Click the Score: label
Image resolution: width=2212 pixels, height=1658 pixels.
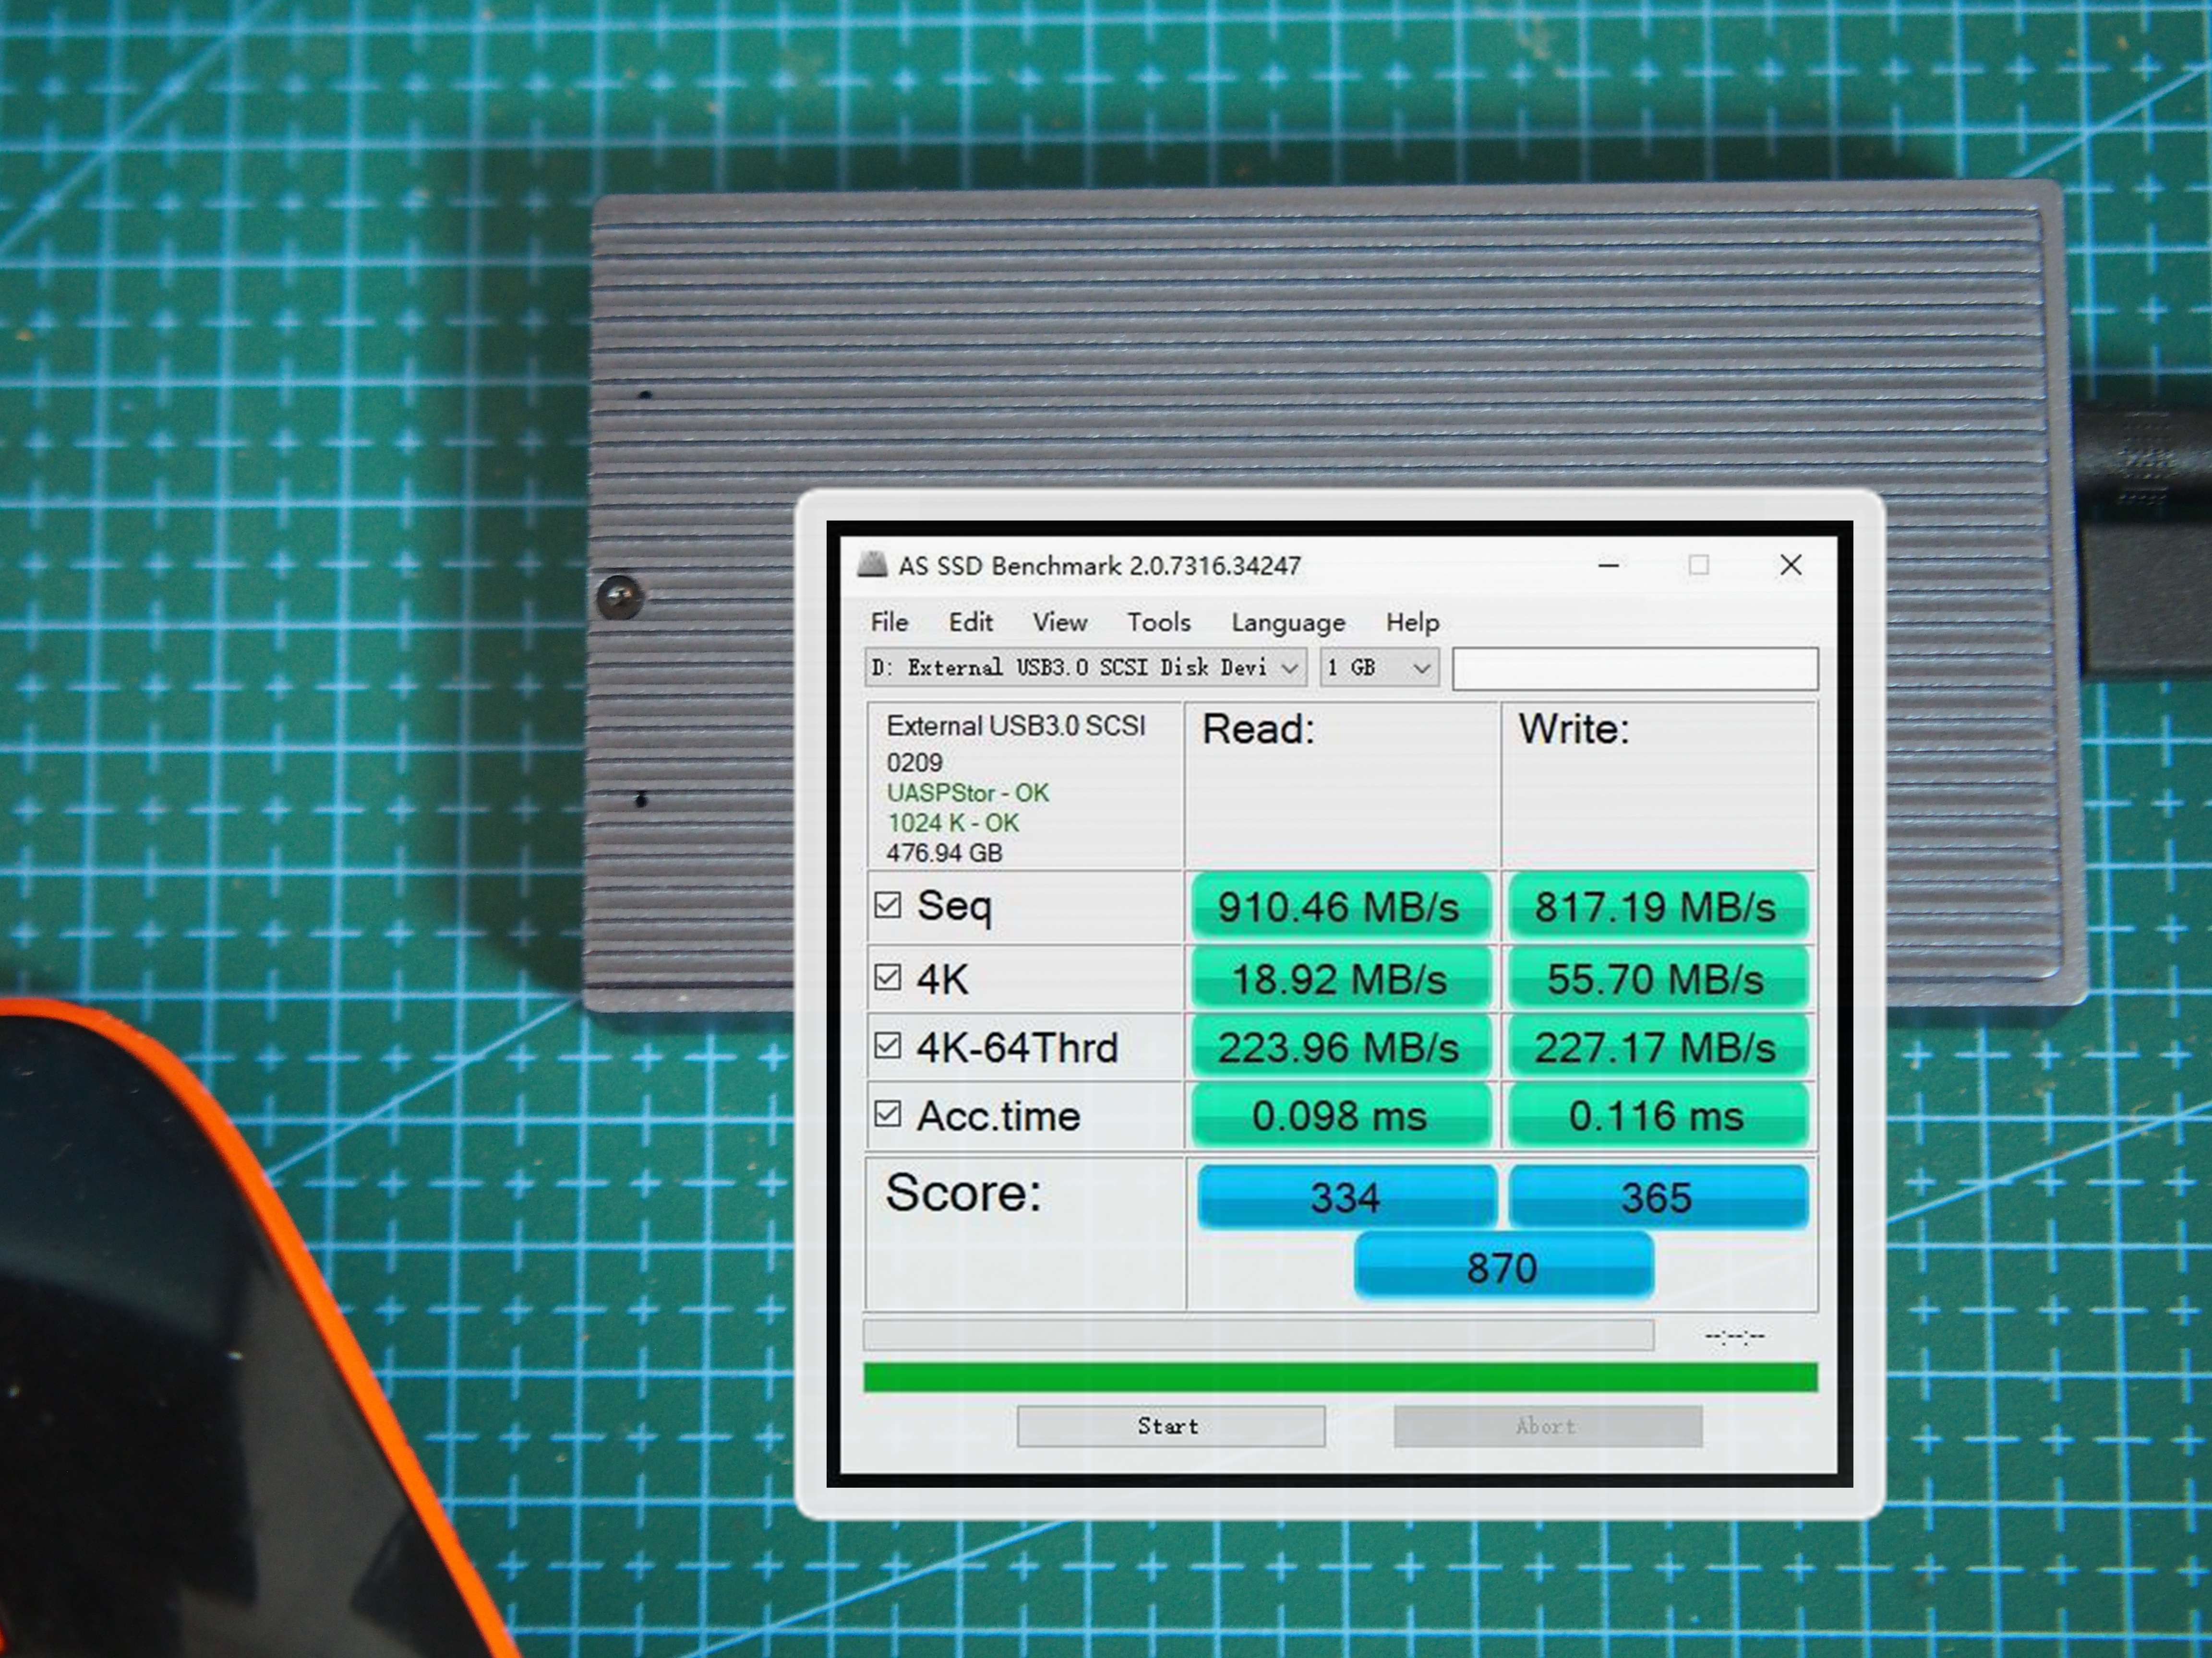coord(963,1192)
